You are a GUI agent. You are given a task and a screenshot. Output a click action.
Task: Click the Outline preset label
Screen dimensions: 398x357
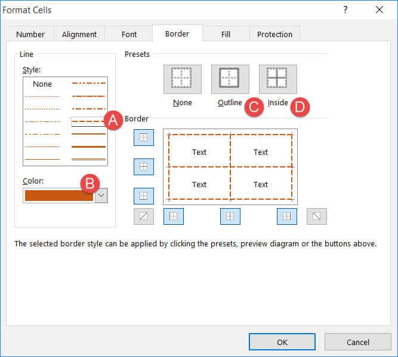(230, 102)
